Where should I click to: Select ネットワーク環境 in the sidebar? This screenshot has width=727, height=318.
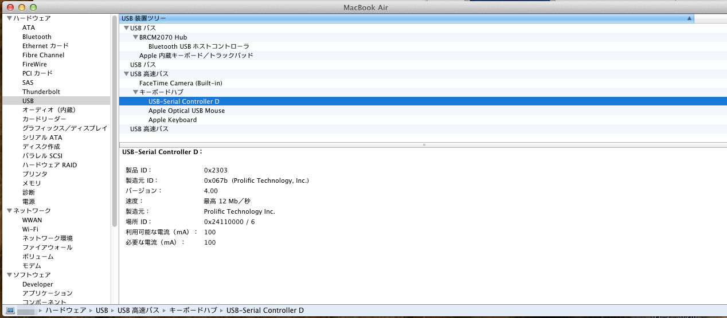[x=48, y=238]
